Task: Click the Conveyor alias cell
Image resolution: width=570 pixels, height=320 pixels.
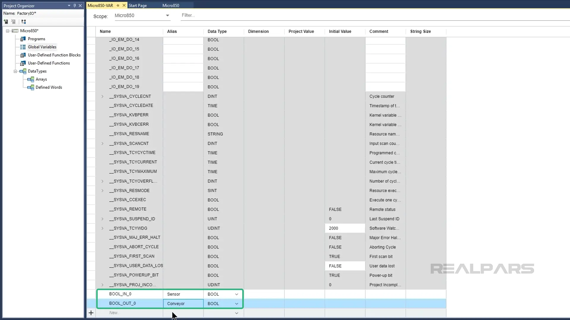Action: tap(183, 304)
